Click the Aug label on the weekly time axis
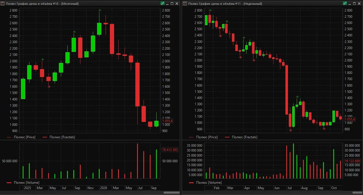 click(x=304, y=188)
